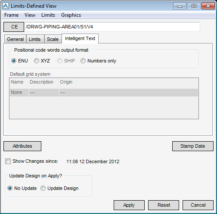This screenshot has width=217, height=214.
Task: Select the XYZ output format radio
Action: point(37,61)
